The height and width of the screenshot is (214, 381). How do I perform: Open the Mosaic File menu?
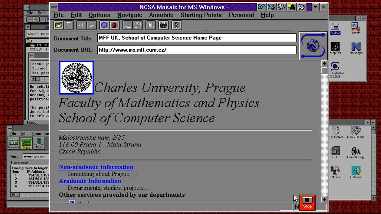(58, 15)
